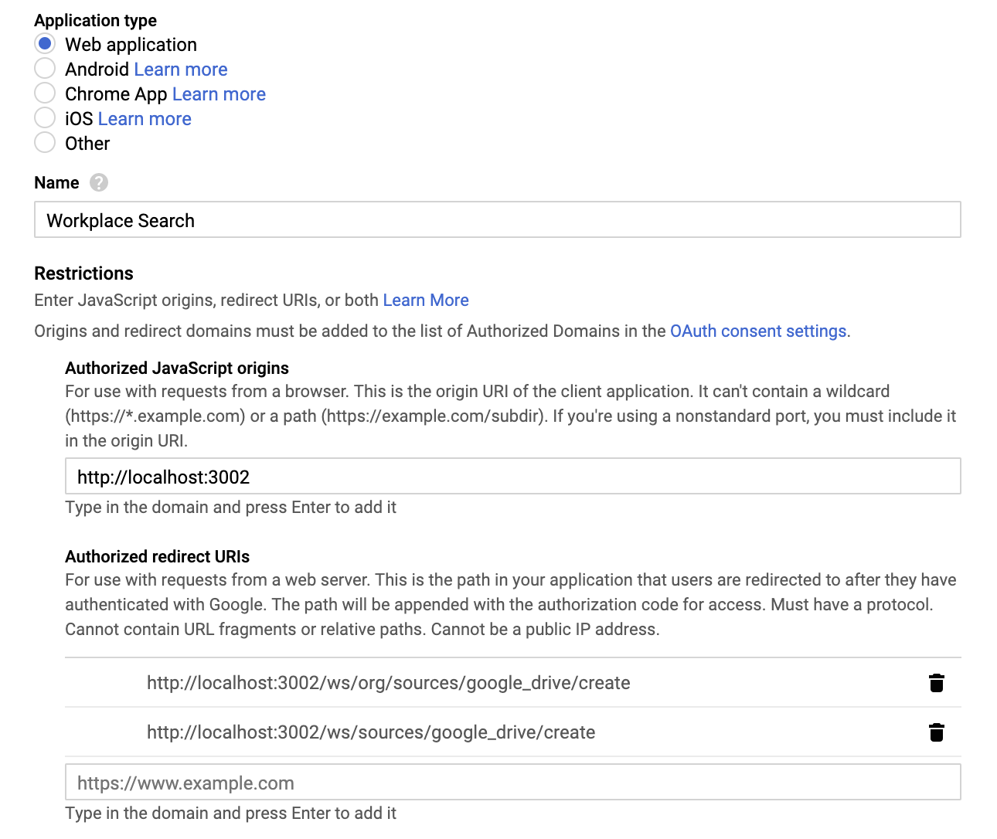997x839 pixels.
Task: Open Learn more link for Android
Action: click(180, 70)
